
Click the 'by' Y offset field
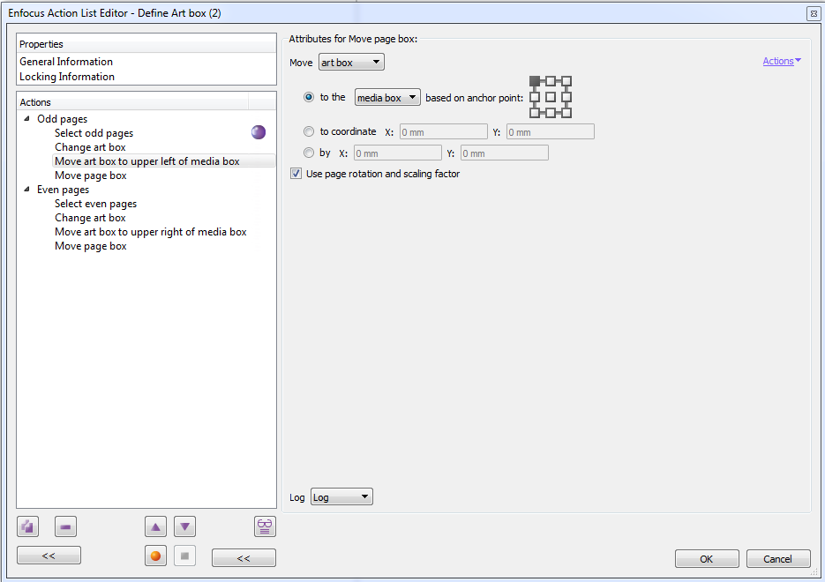[505, 153]
